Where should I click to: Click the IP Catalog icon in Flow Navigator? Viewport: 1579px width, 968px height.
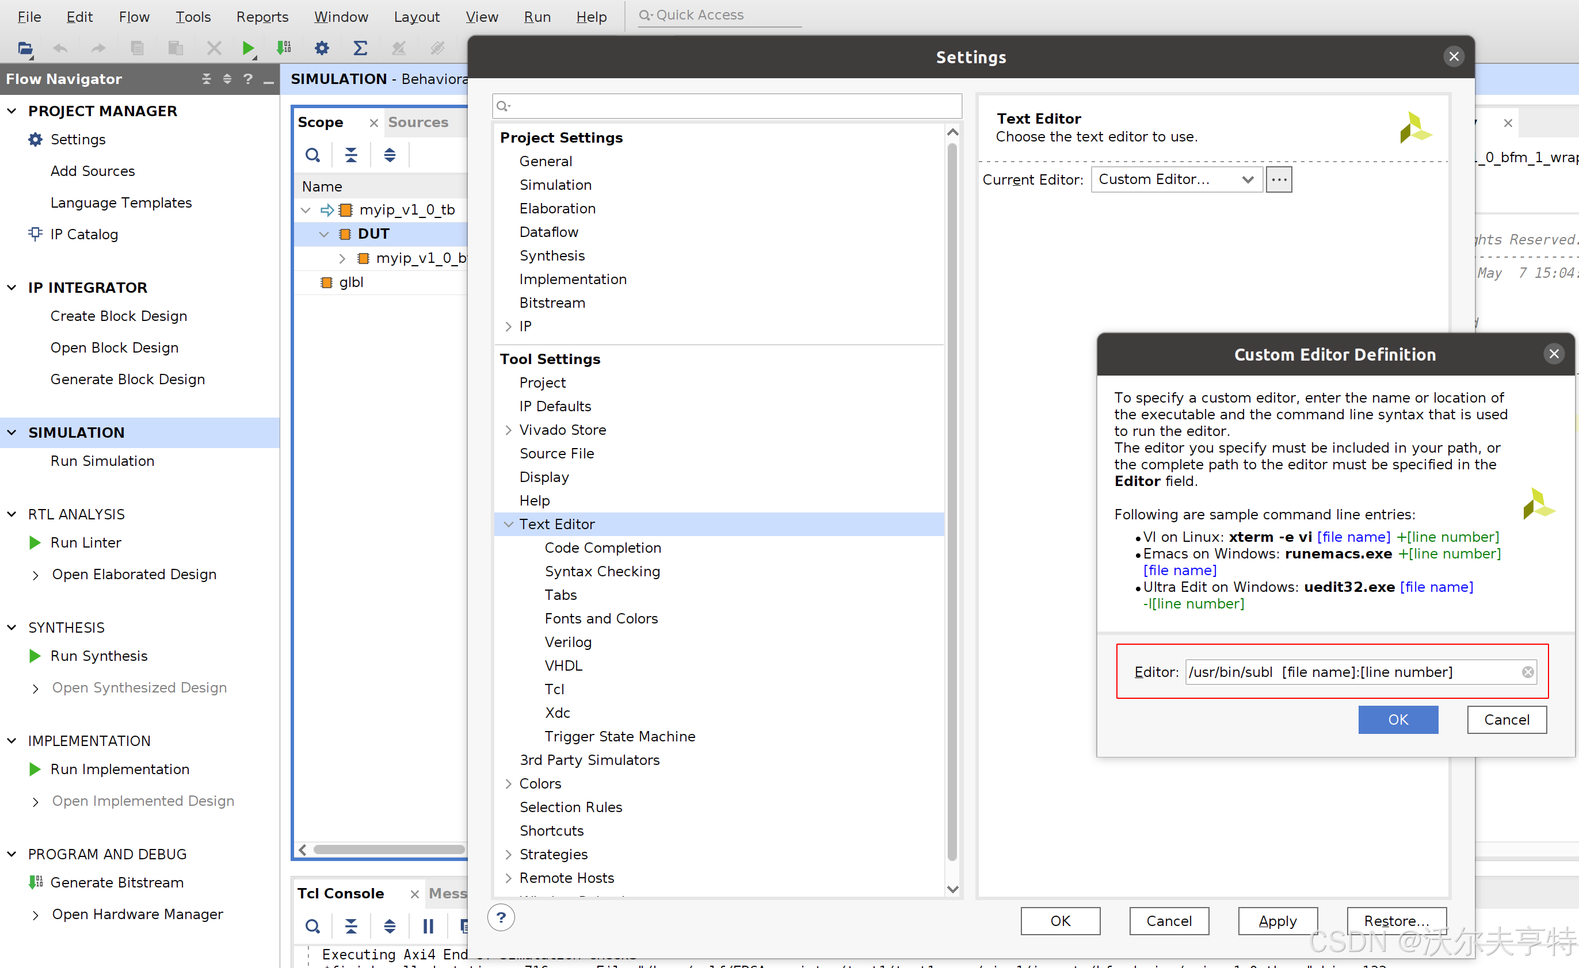coord(36,234)
